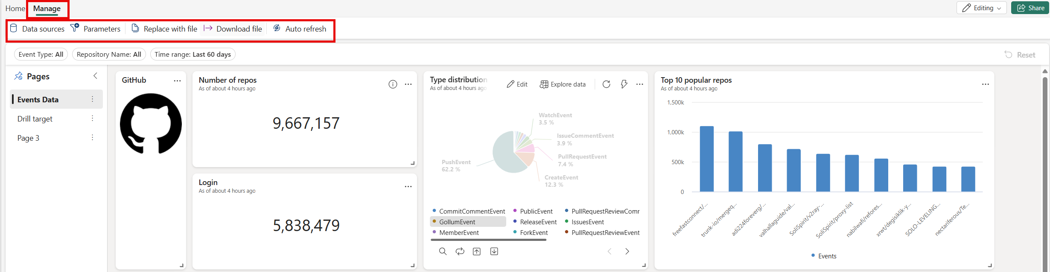Collapse the Pages panel

click(95, 76)
